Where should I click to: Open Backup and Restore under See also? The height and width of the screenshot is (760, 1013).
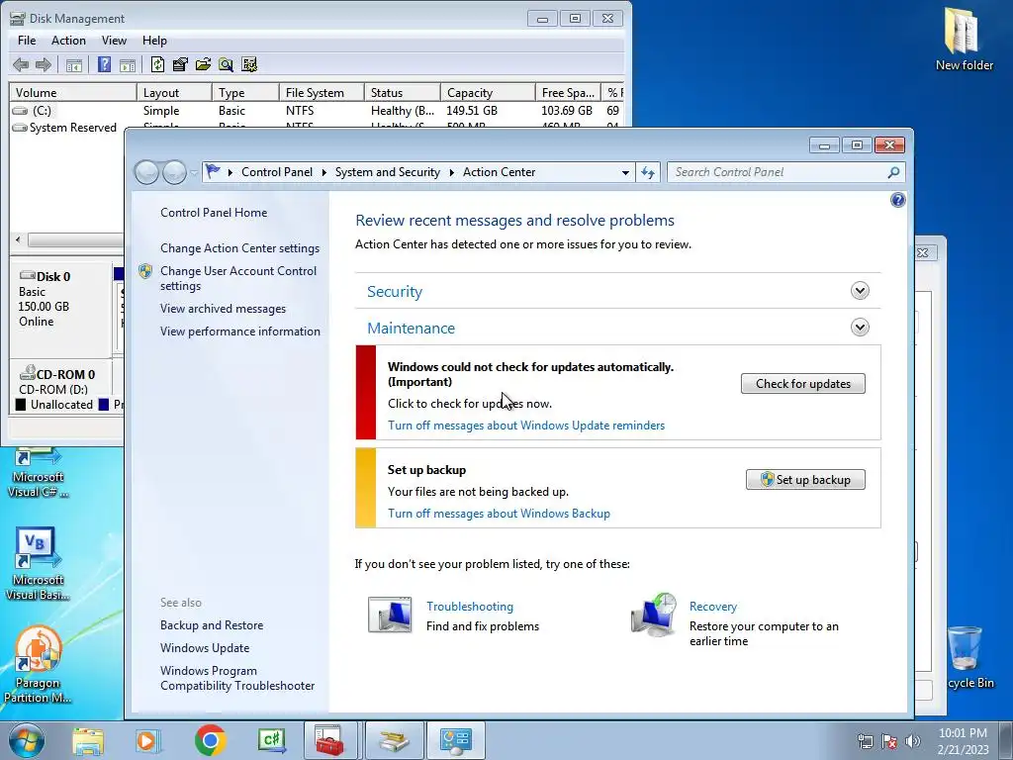pyautogui.click(x=212, y=625)
